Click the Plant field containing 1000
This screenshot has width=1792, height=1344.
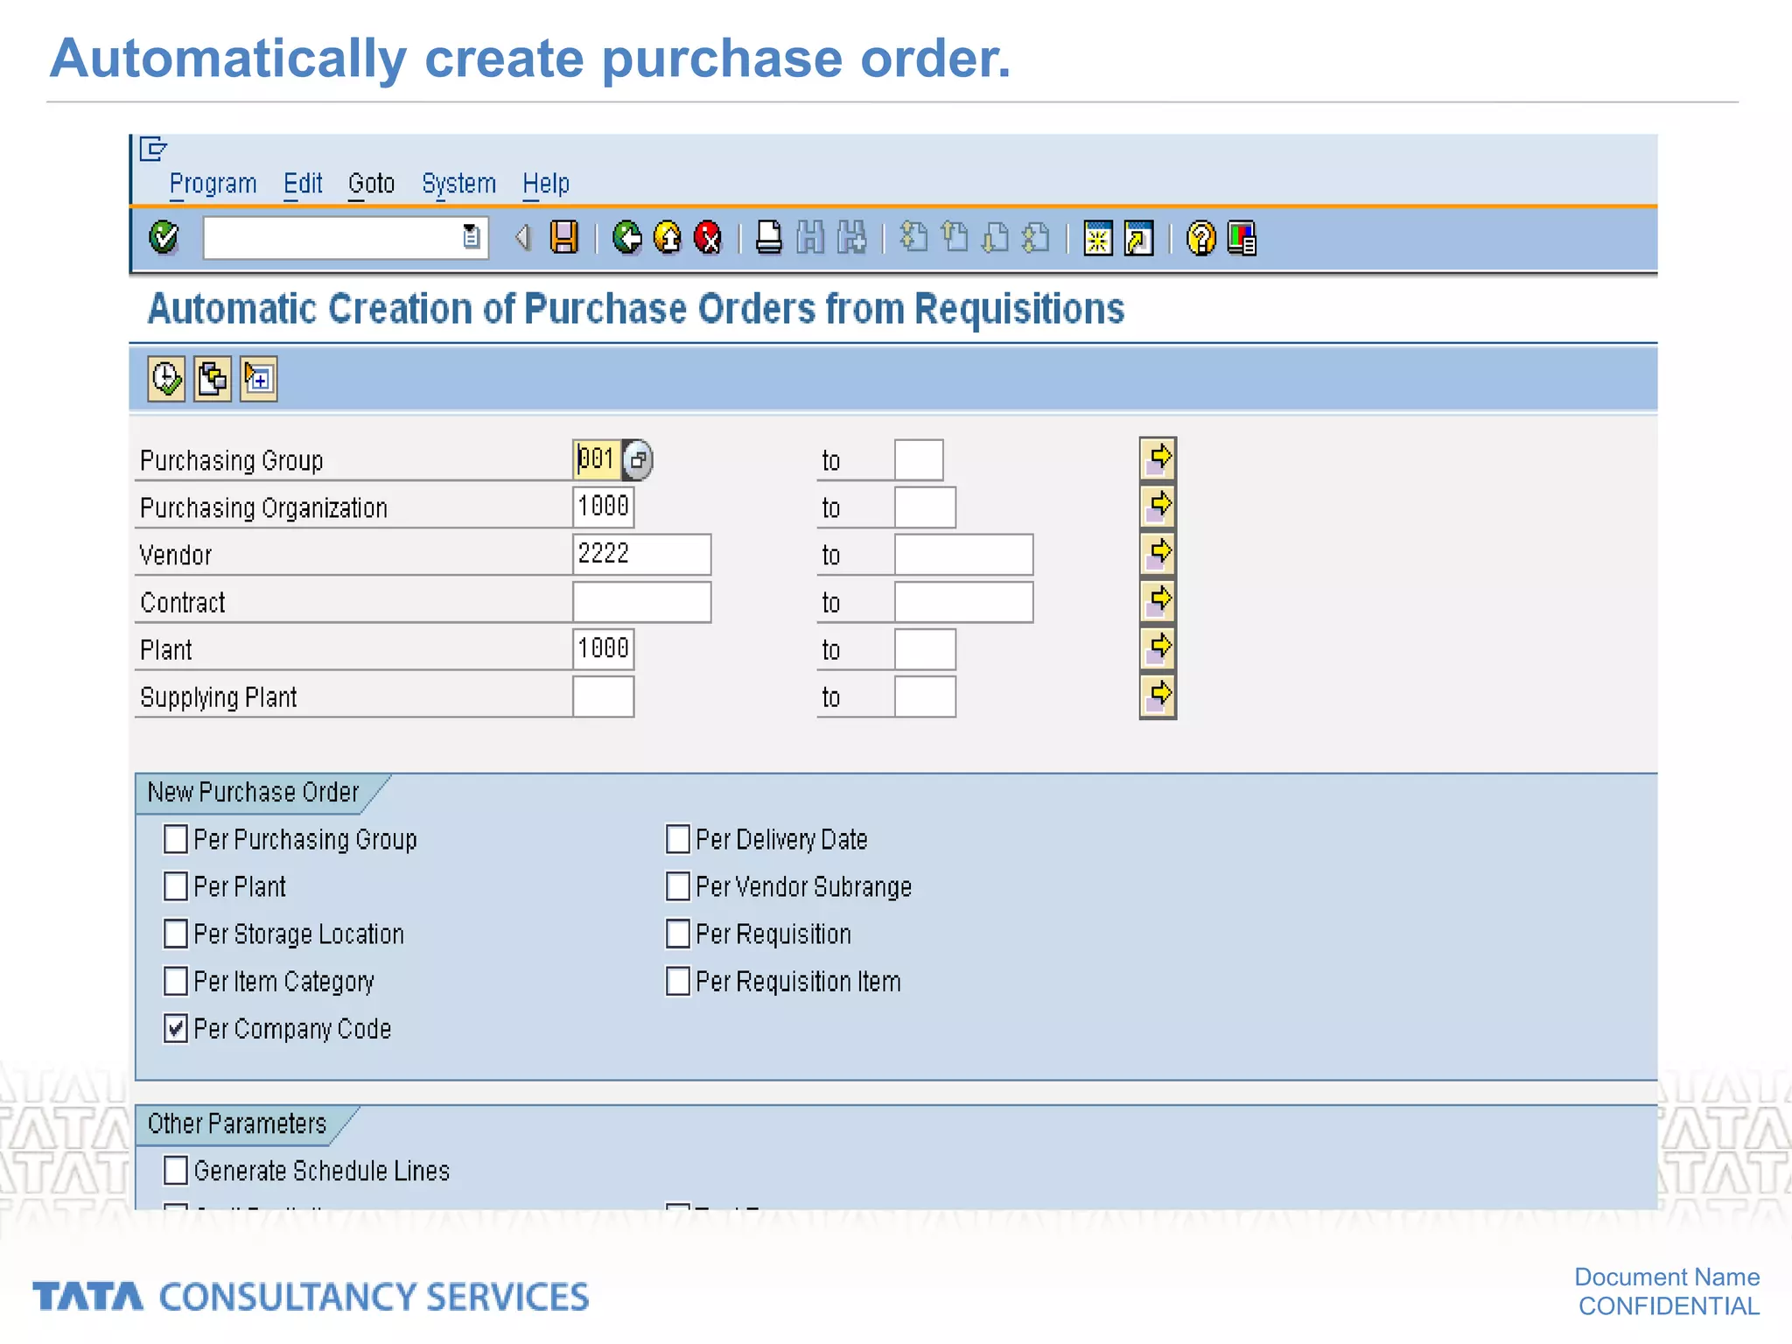pyautogui.click(x=604, y=649)
